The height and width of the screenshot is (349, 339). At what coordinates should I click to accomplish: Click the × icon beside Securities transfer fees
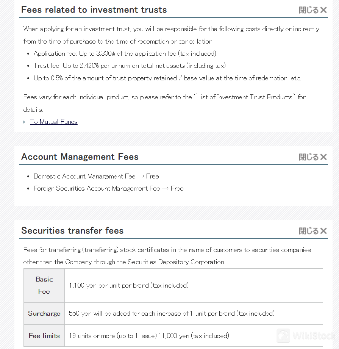pos(324,230)
